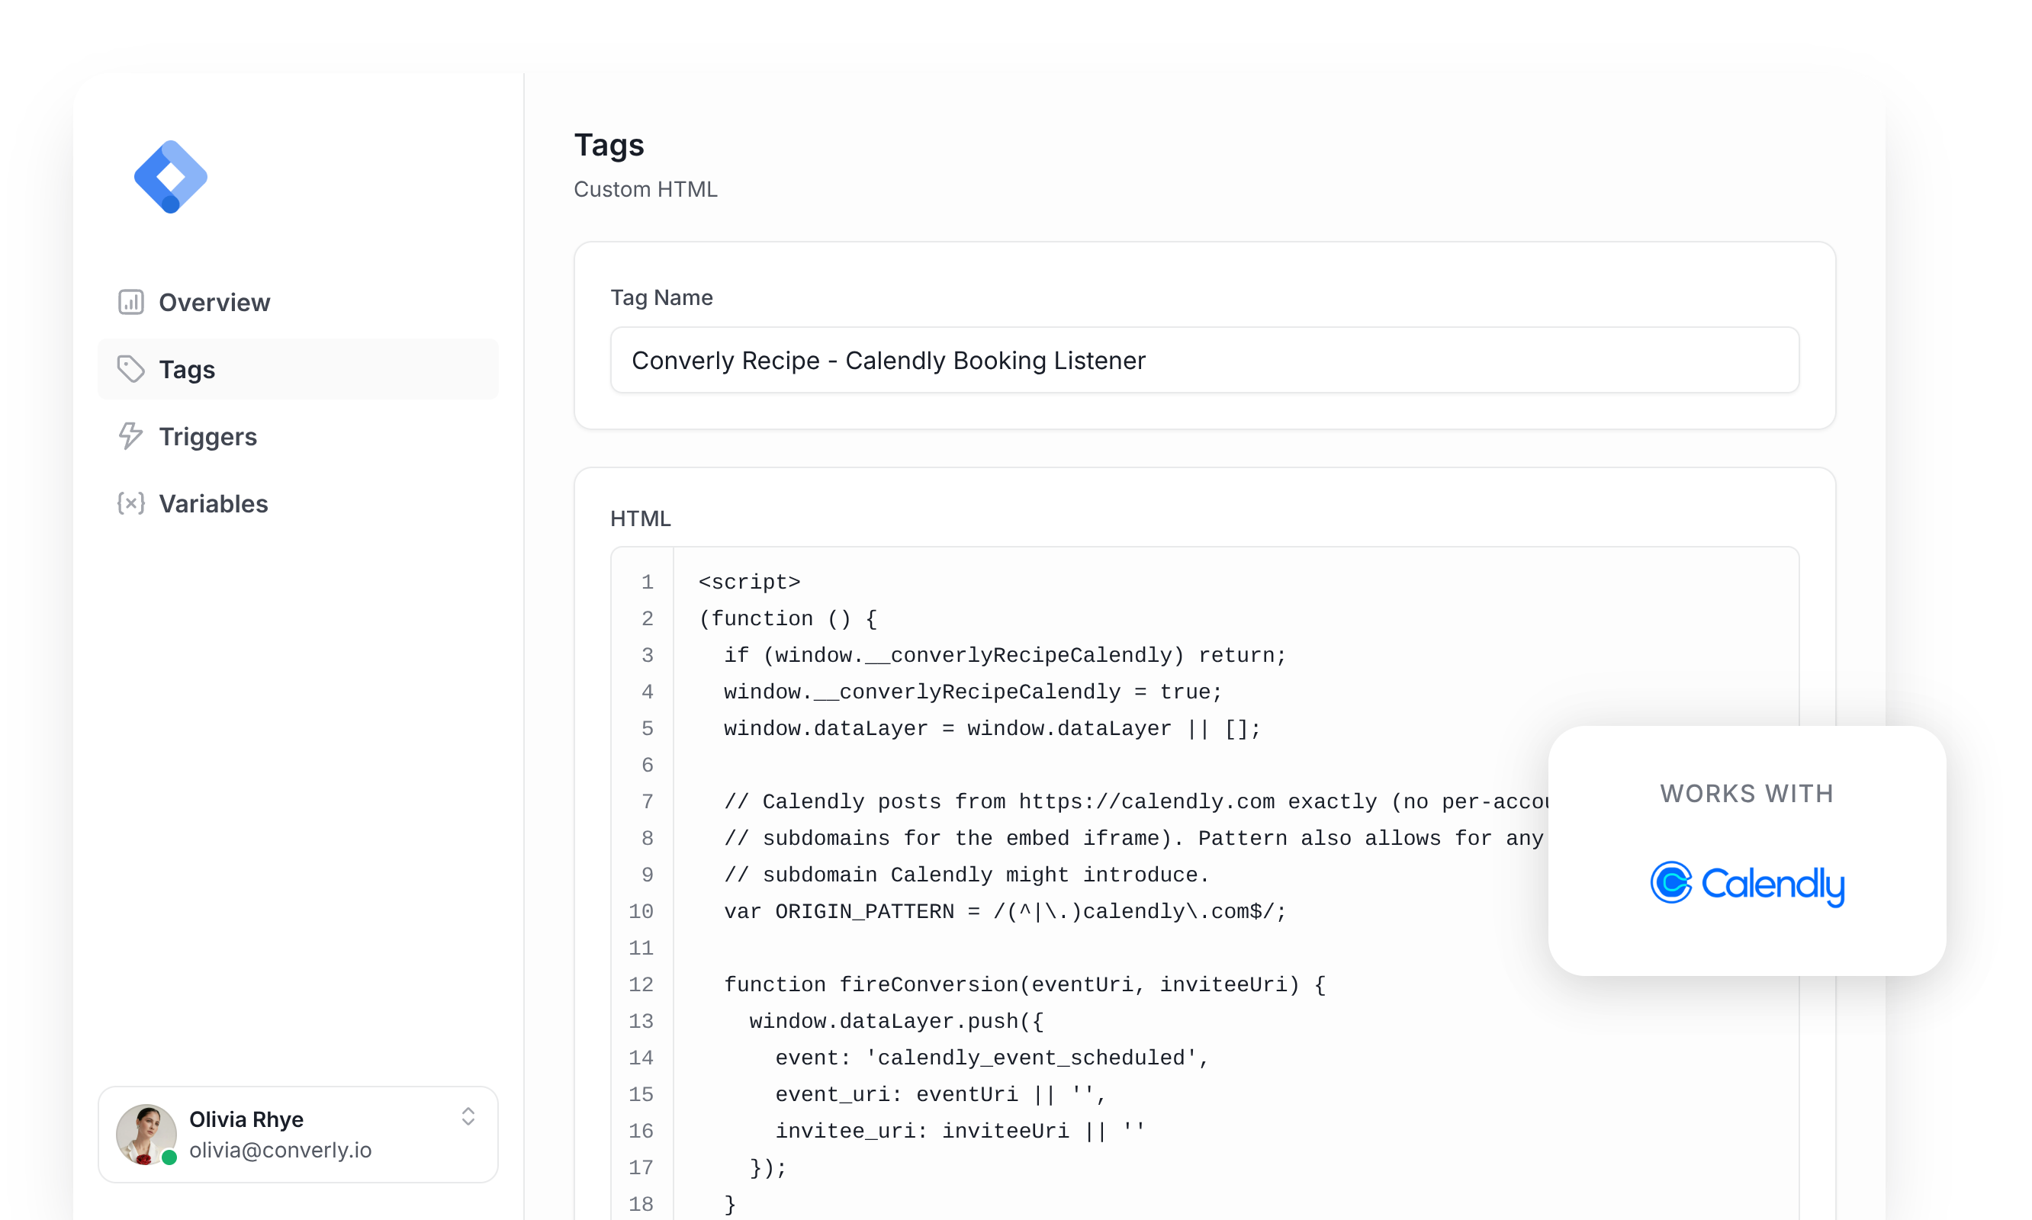The width and height of the screenshot is (2032, 1220).
Task: Click the WORKS WITH label
Action: pos(1747,793)
